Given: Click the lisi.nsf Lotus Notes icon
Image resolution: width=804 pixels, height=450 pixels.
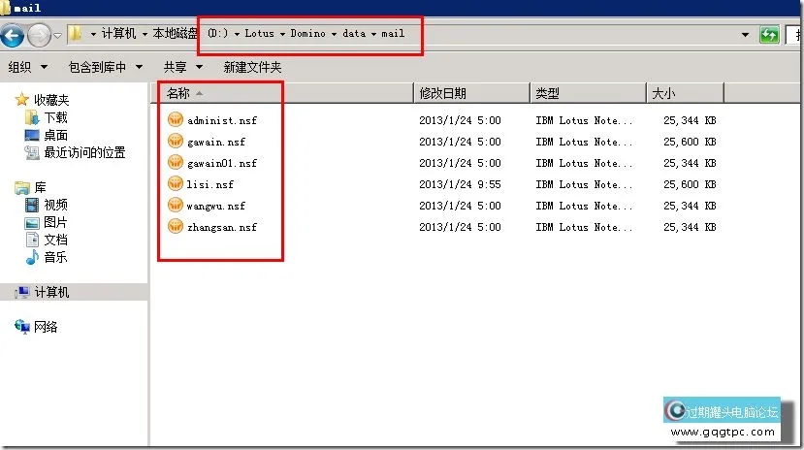Looking at the screenshot, I should pos(176,183).
